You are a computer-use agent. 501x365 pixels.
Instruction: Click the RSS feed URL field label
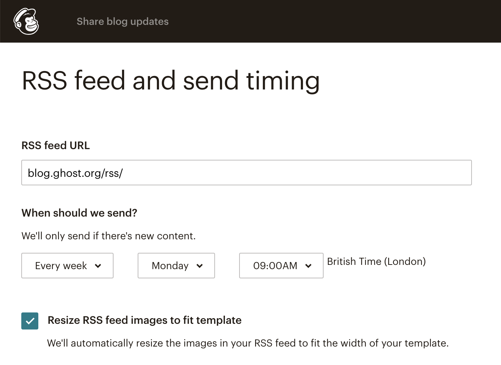[56, 146]
